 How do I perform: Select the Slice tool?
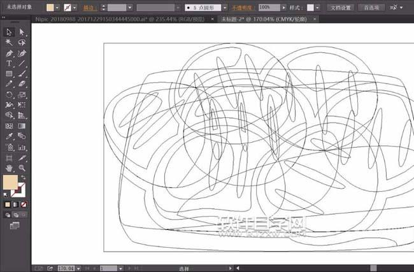[x=22, y=158]
